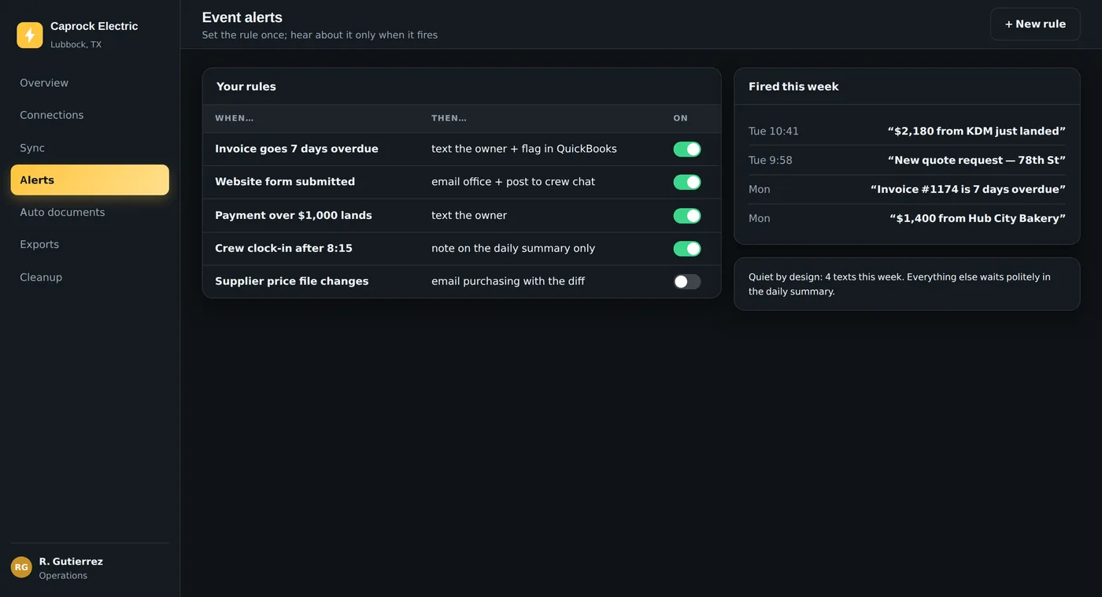This screenshot has width=1102, height=597.
Task: Click the THEN… column header
Action: pos(449,118)
